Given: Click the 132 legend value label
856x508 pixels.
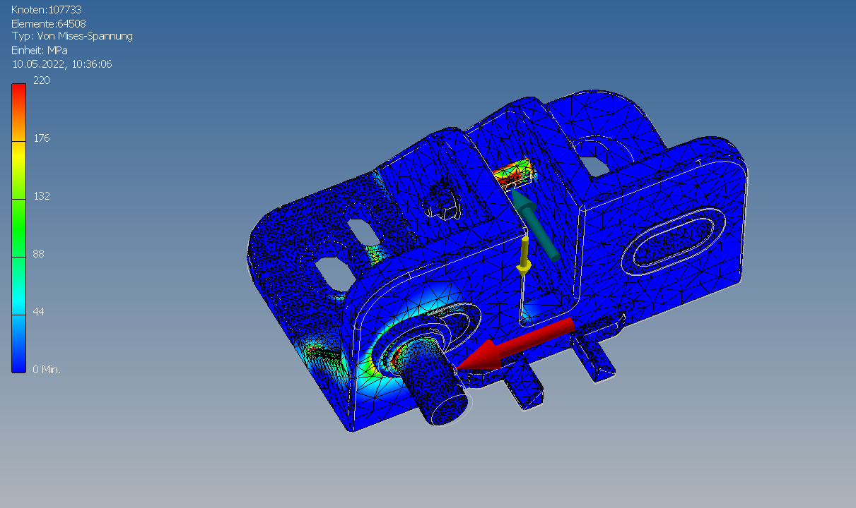Looking at the screenshot, I should point(42,196).
